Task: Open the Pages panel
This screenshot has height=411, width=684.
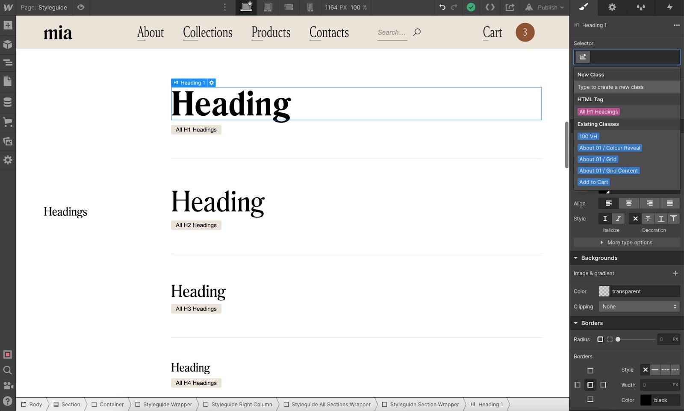Action: coord(8,82)
